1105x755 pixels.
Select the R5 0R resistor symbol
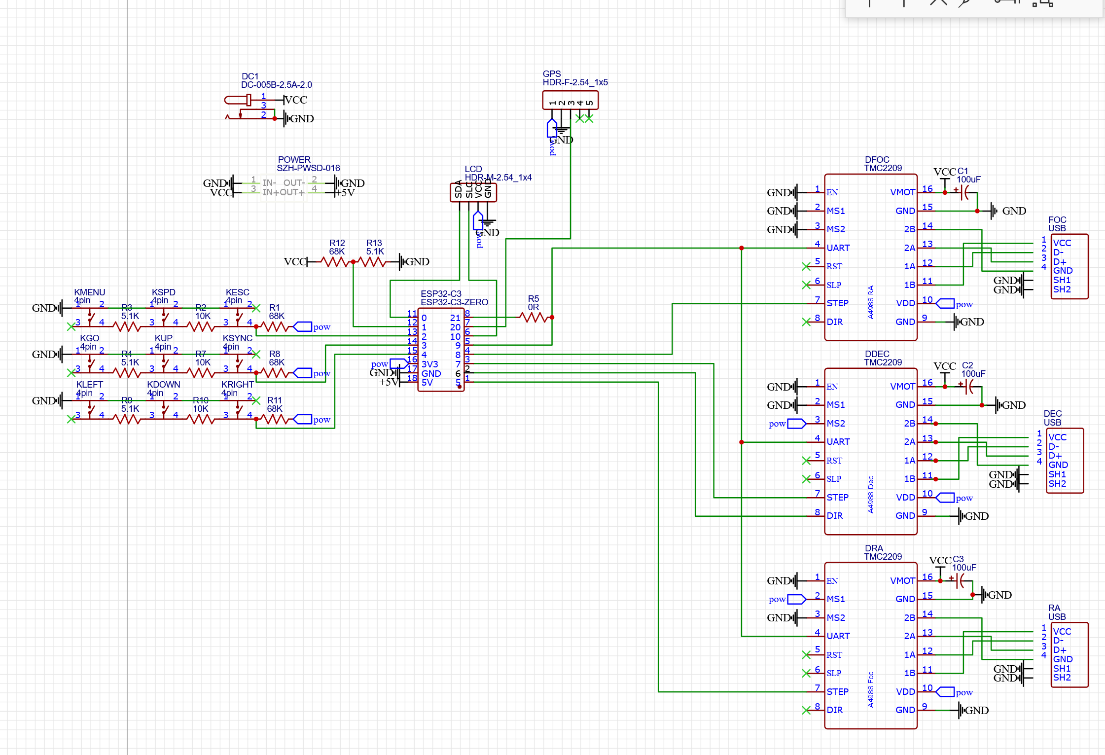point(535,318)
